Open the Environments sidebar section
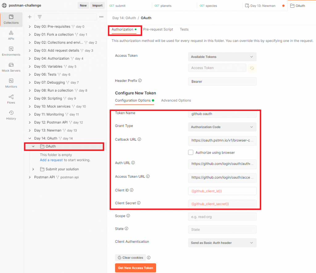 (x=11, y=52)
